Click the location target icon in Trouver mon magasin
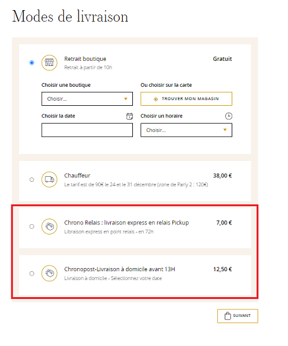 click(156, 99)
